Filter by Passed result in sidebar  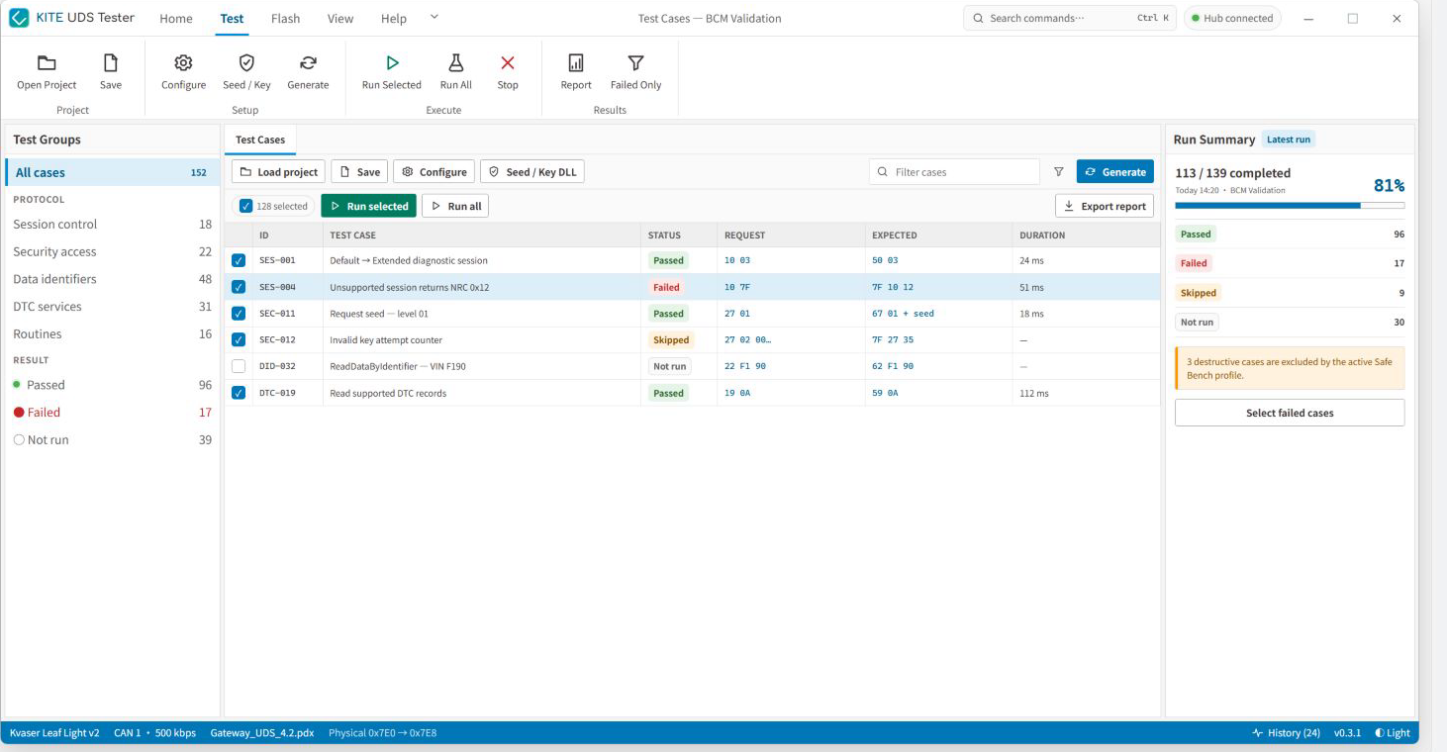(111, 385)
